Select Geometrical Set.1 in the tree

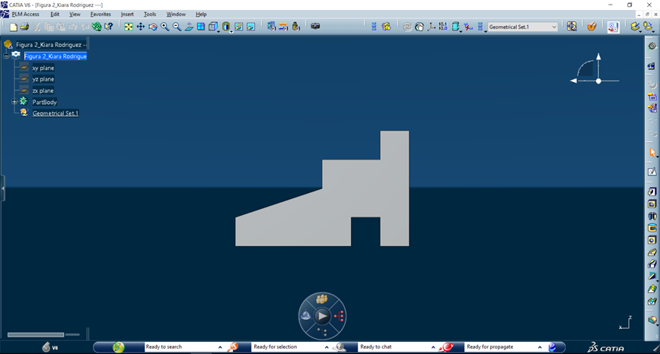pyautogui.click(x=55, y=113)
